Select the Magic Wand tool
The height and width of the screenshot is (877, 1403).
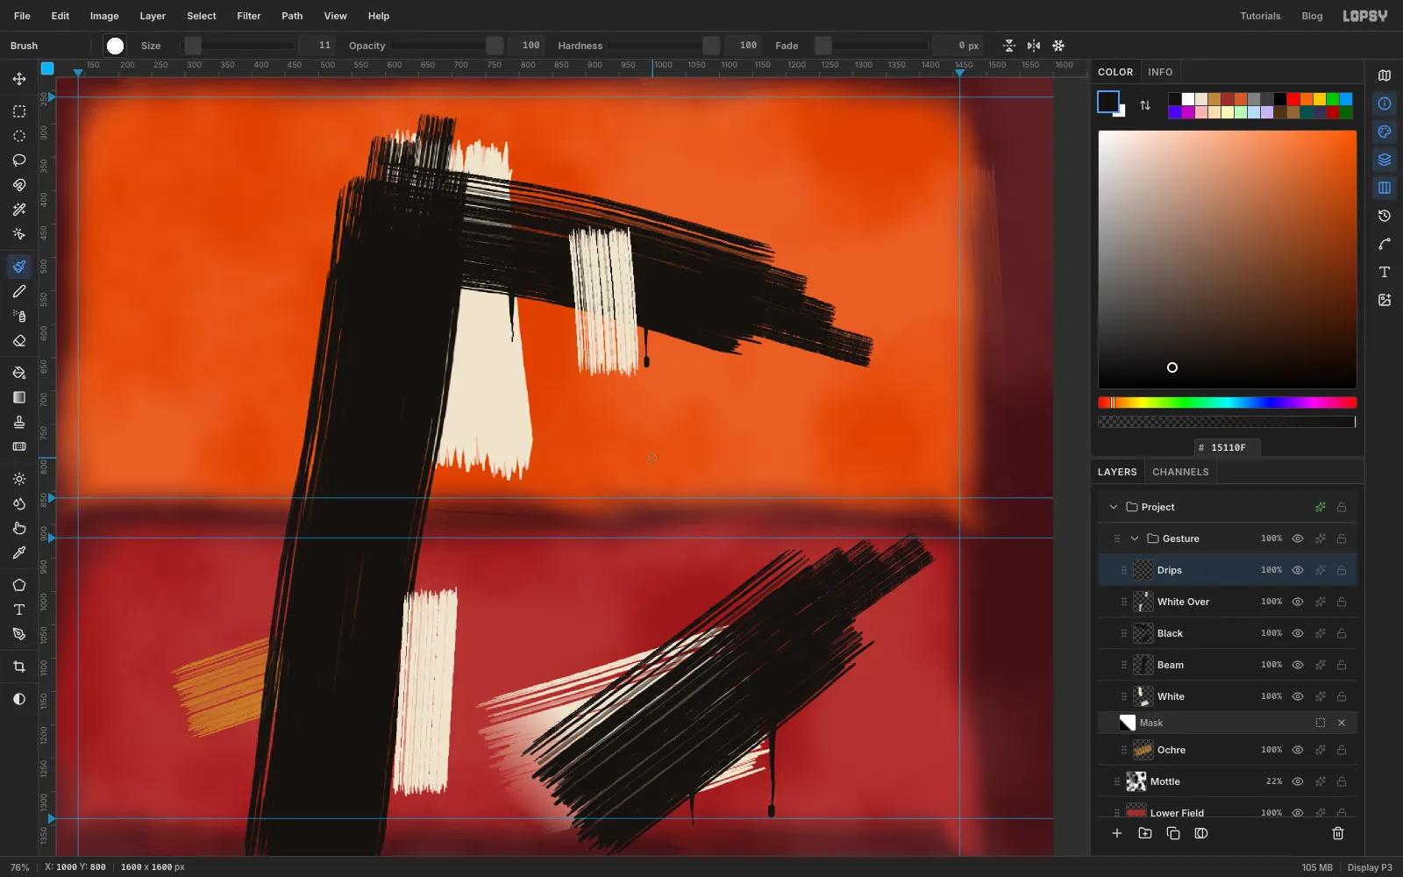(19, 210)
